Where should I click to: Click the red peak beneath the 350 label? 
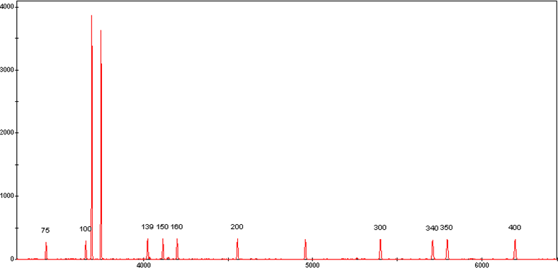point(448,249)
